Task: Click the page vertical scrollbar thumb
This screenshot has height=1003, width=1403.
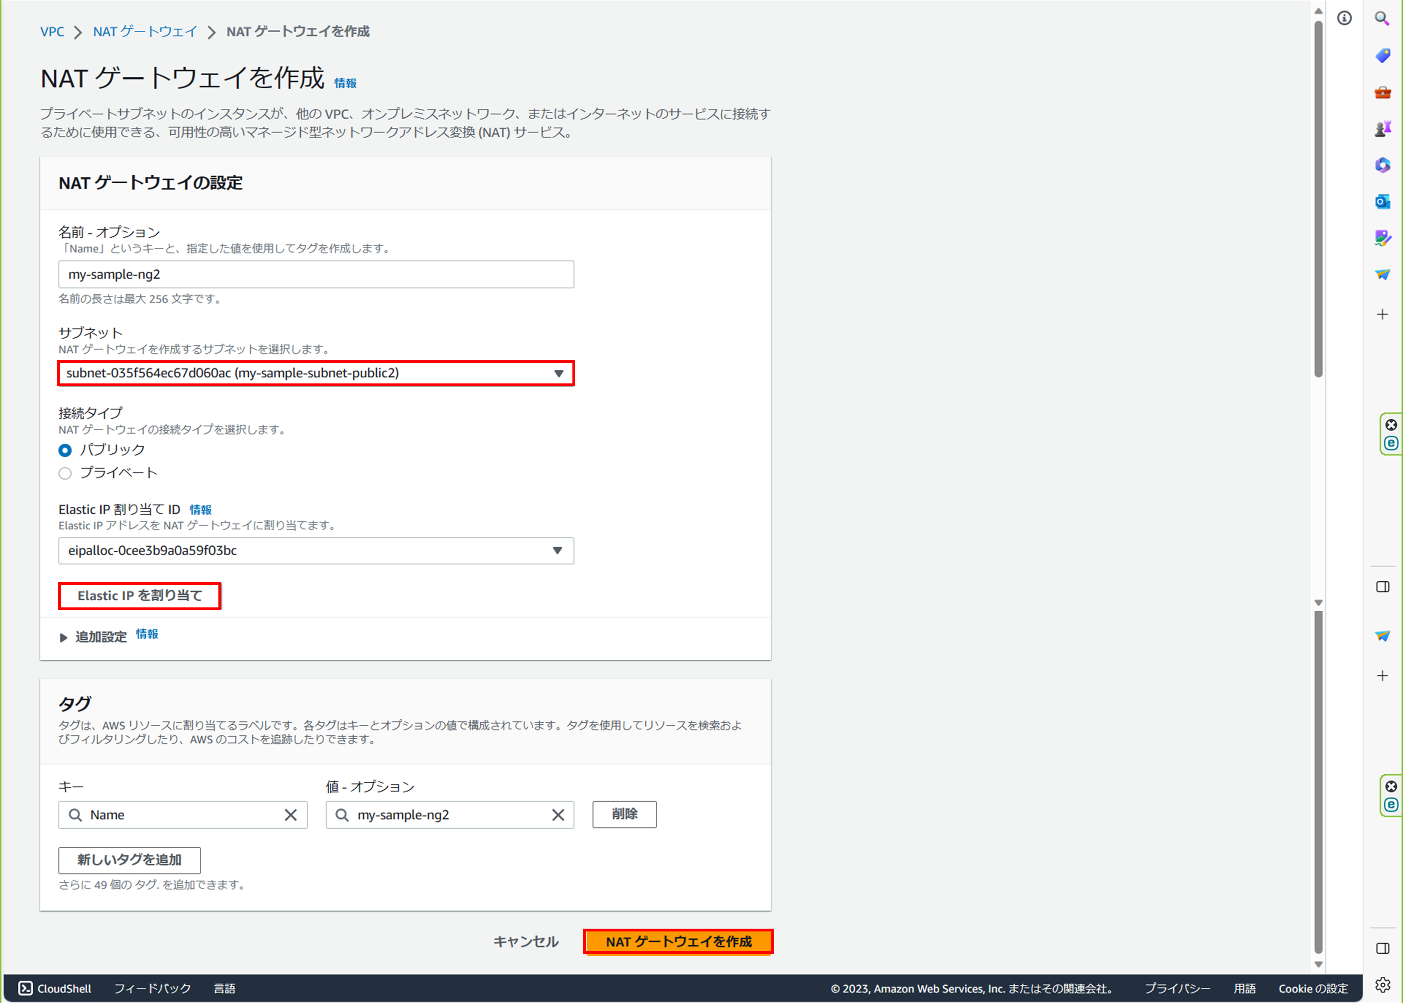Action: 1318,198
